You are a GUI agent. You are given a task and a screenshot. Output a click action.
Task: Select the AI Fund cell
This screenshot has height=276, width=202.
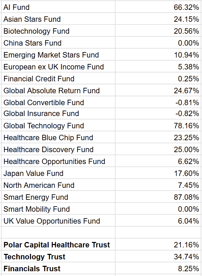[58, 7]
